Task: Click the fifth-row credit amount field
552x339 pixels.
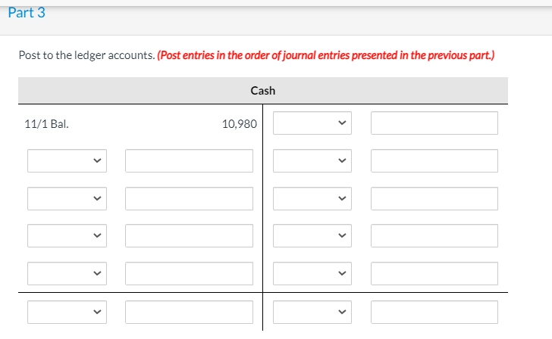Action: click(434, 273)
